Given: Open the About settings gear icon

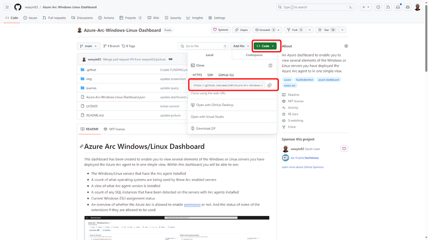Looking at the screenshot, I should coord(346,46).
